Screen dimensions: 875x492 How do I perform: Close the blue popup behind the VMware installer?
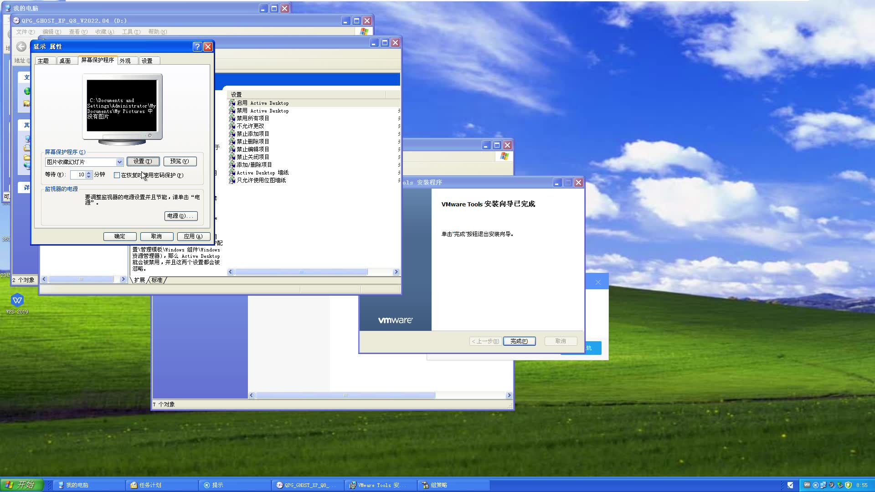click(x=598, y=282)
